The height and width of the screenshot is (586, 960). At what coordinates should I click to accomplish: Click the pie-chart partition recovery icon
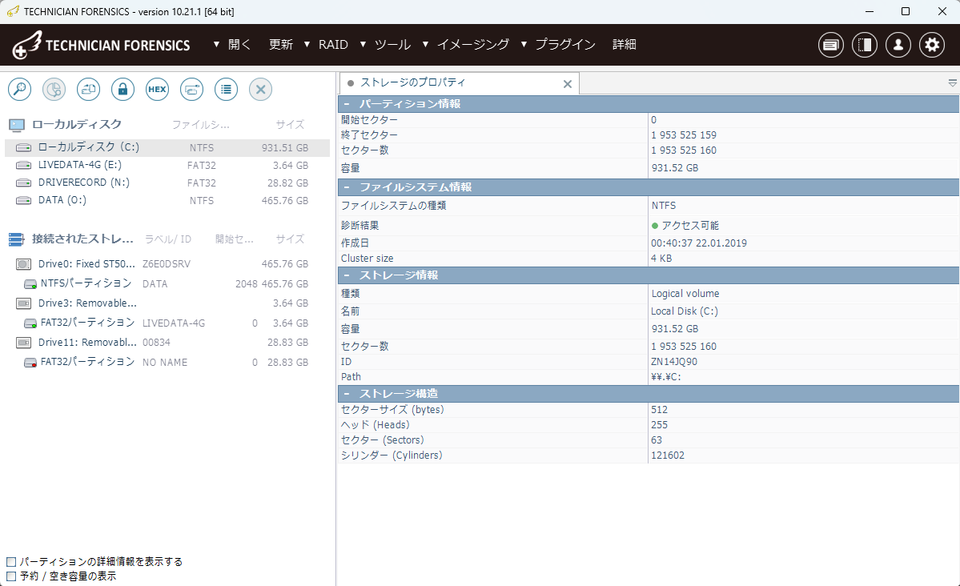point(54,90)
